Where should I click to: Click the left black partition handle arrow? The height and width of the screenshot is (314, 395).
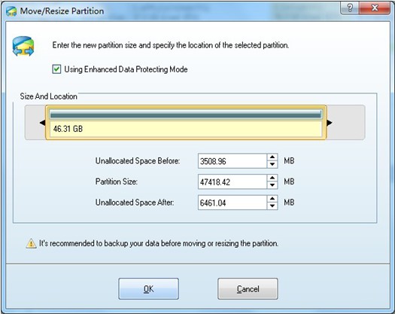pyautogui.click(x=42, y=123)
